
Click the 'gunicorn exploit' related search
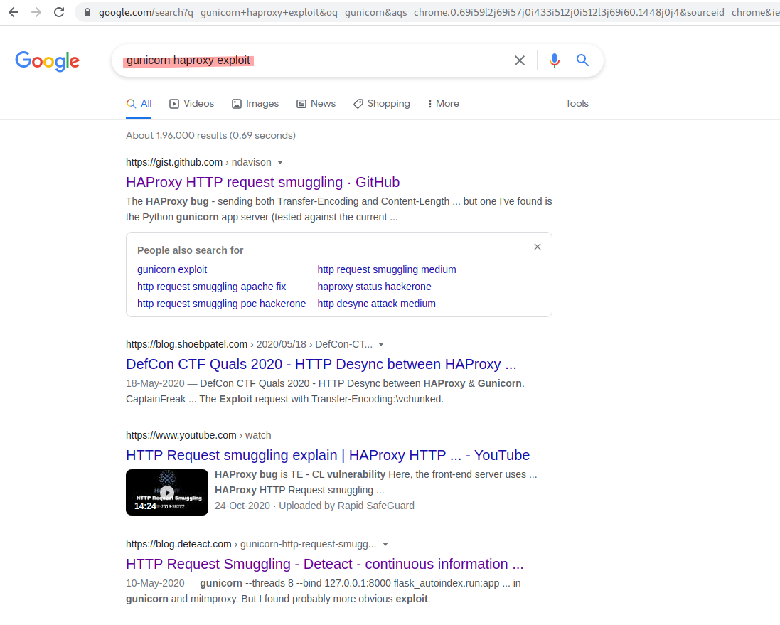(x=172, y=269)
